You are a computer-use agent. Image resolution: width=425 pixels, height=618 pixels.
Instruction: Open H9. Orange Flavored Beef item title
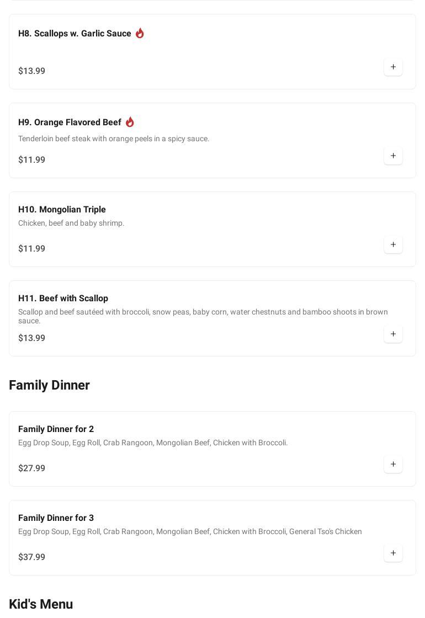70,122
